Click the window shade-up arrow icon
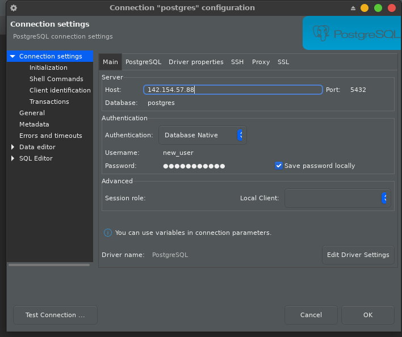402x337 pixels. pyautogui.click(x=353, y=8)
